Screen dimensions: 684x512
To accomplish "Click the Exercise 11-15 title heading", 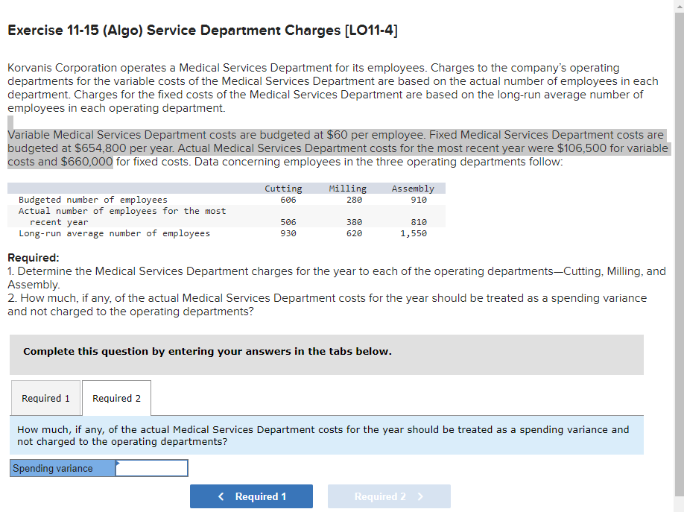I will [202, 31].
